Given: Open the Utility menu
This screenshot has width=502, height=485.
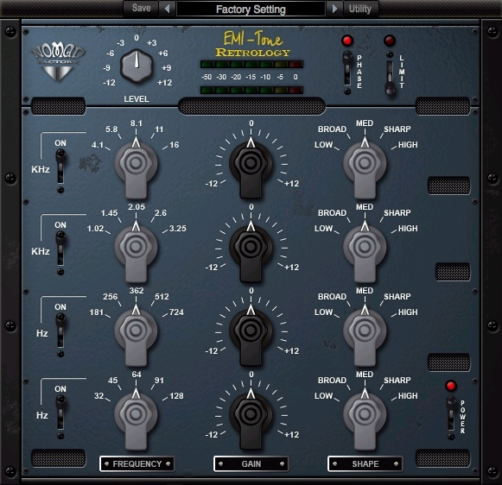Looking at the screenshot, I should tap(360, 9).
